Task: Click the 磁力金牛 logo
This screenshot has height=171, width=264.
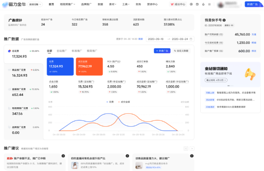Action: (x=14, y=4)
